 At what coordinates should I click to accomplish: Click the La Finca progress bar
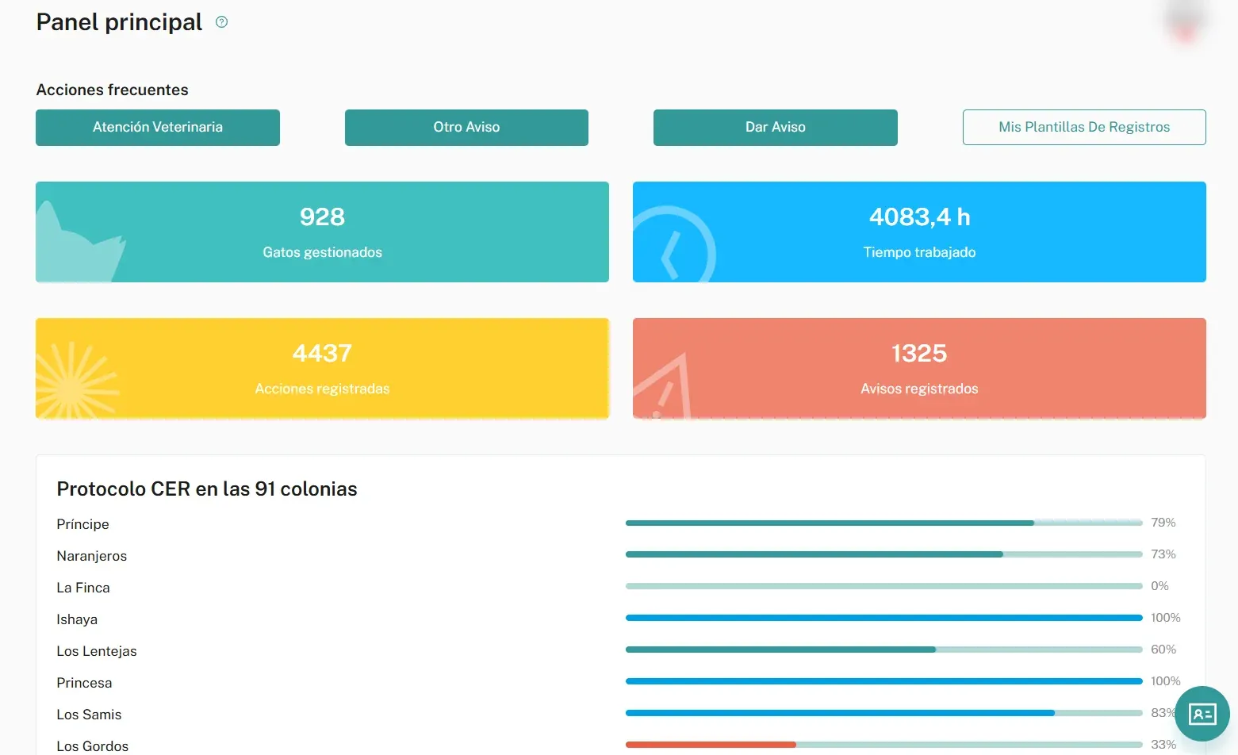tap(884, 586)
